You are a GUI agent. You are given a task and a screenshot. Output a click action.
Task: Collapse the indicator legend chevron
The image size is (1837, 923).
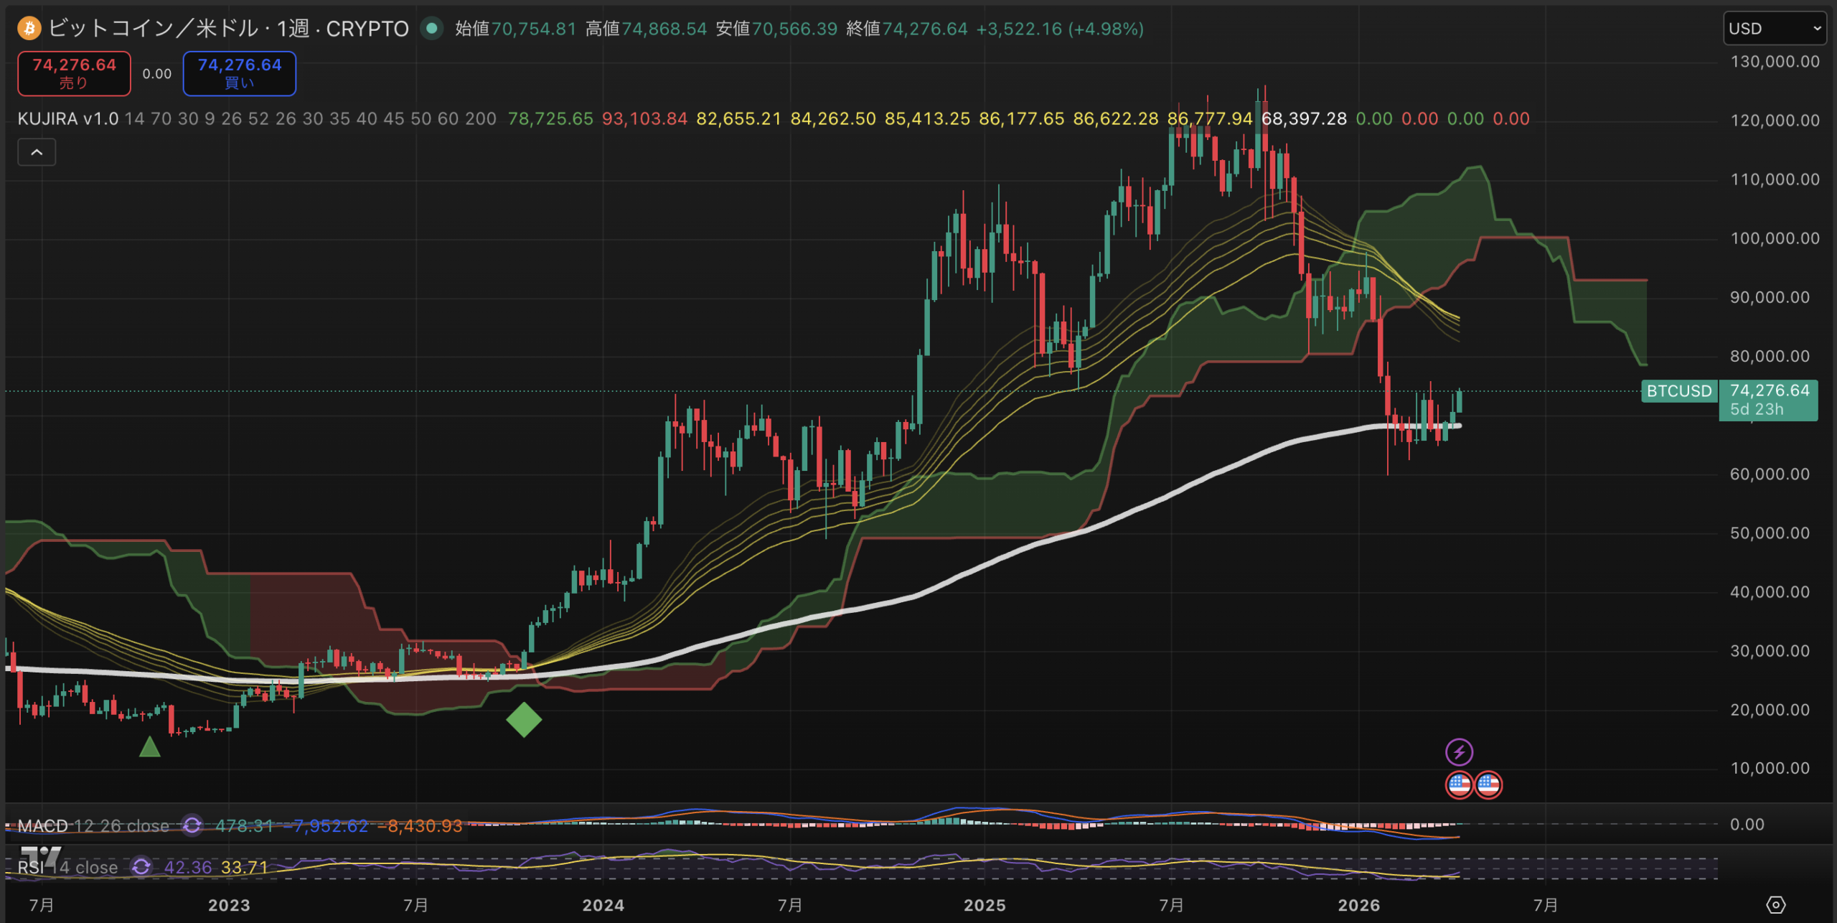(x=37, y=152)
